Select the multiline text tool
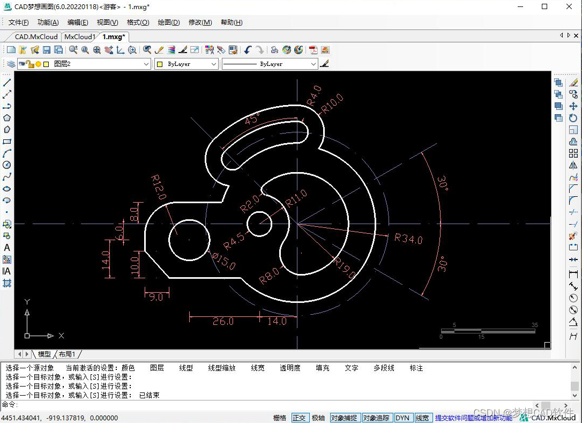The width and height of the screenshot is (582, 423). (6, 271)
